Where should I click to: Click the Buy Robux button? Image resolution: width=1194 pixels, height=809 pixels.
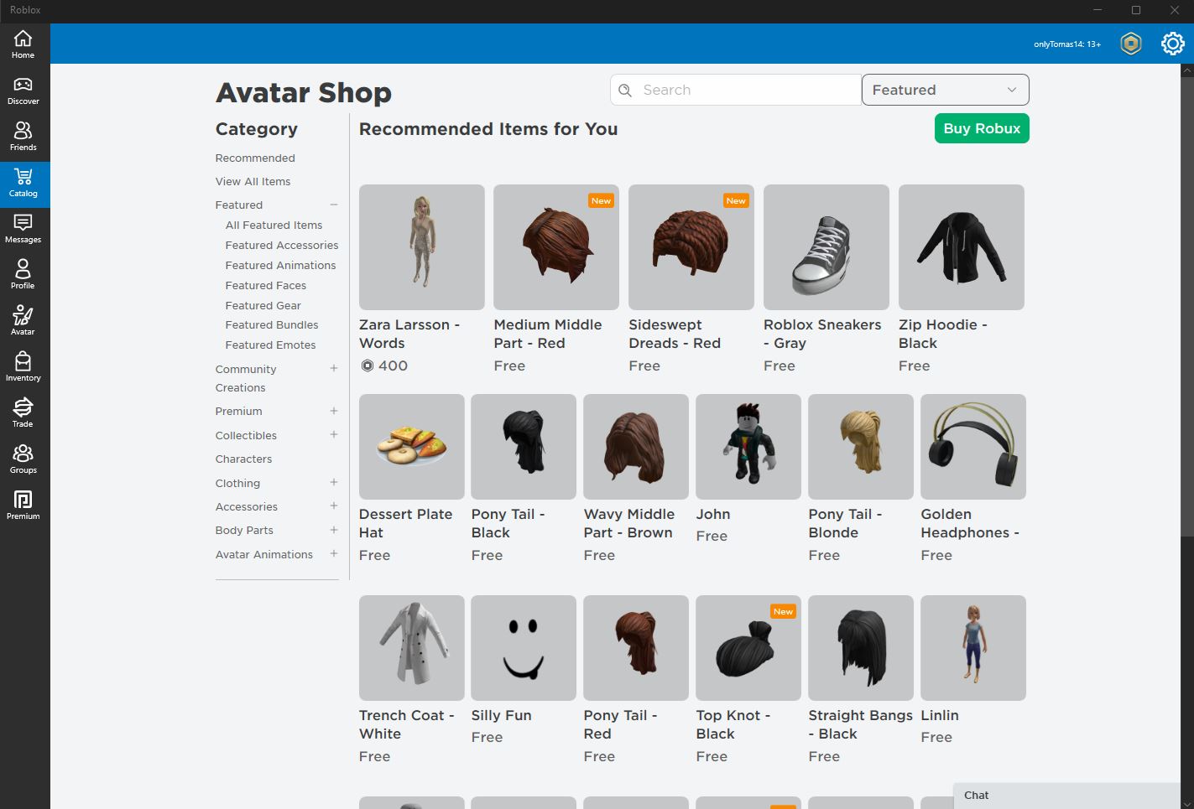pos(982,128)
